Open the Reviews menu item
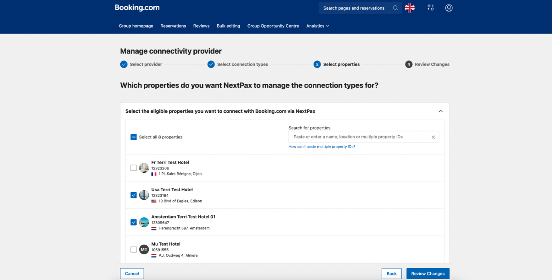Viewport: 552px width, 280px height. 201,26
